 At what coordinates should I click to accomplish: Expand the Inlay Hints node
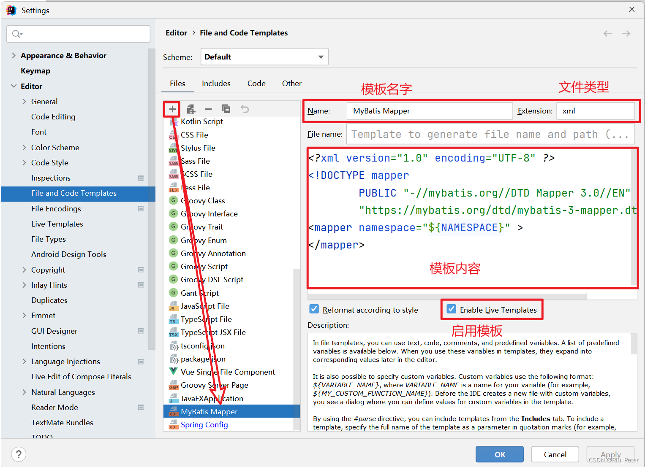click(x=24, y=285)
